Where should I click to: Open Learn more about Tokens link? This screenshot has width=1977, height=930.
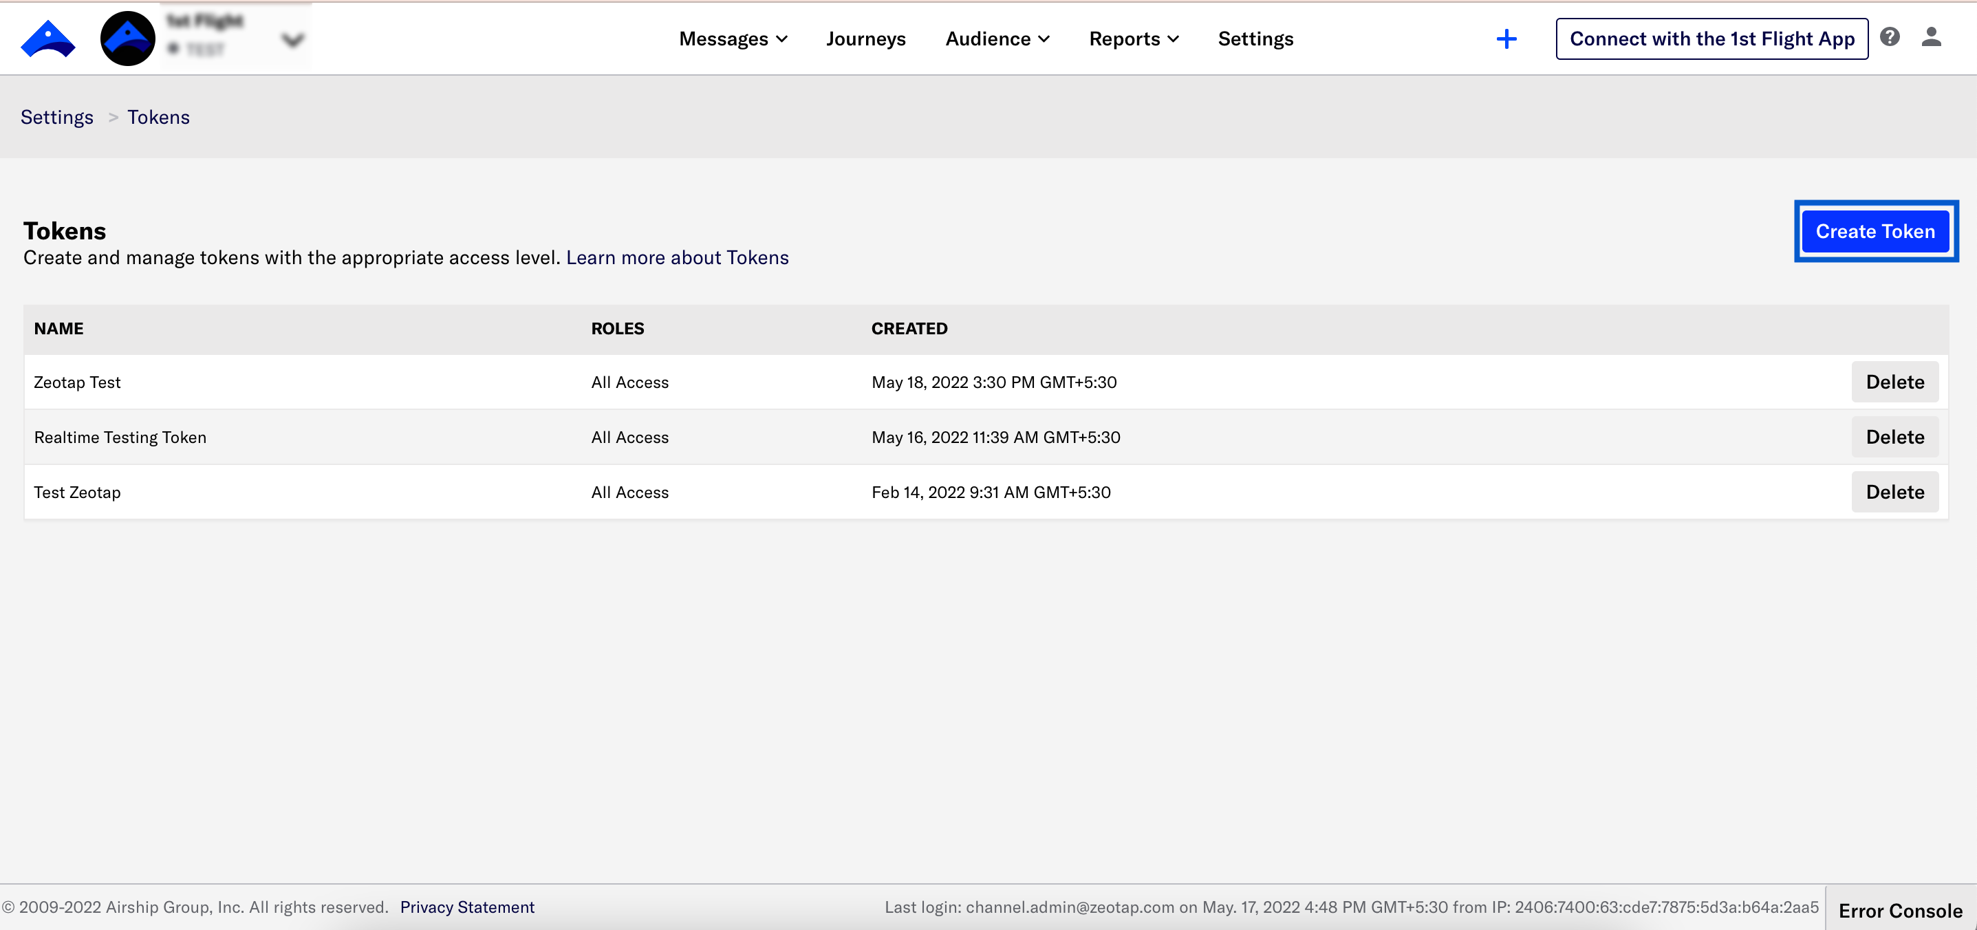click(677, 257)
